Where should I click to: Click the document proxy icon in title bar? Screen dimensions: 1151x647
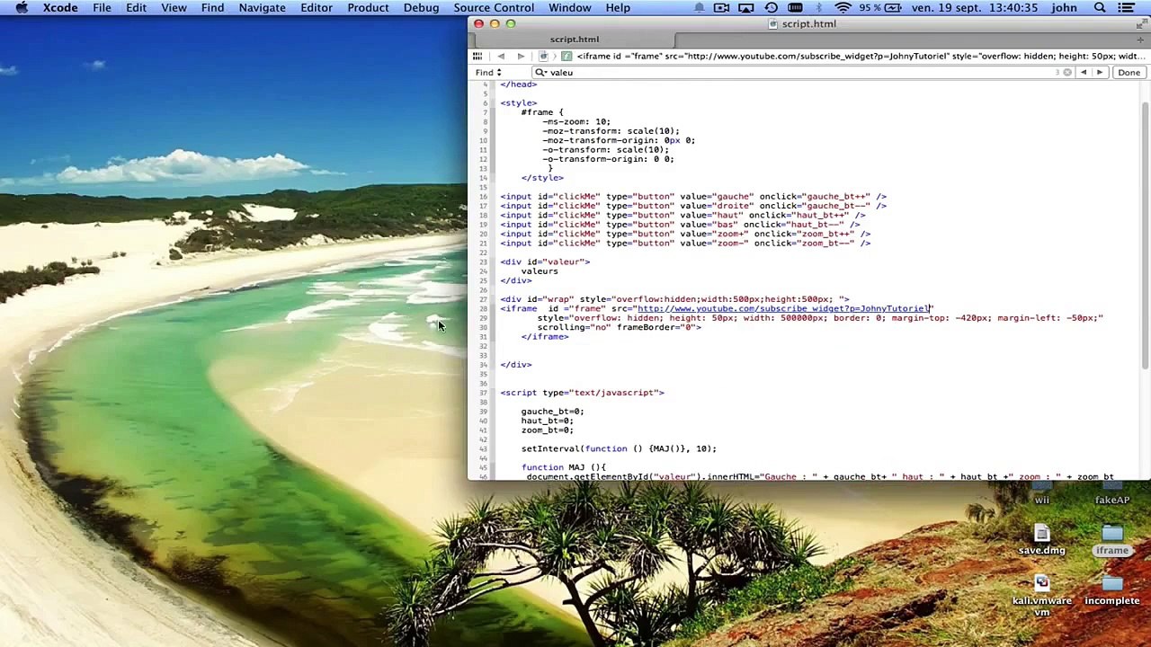772,24
